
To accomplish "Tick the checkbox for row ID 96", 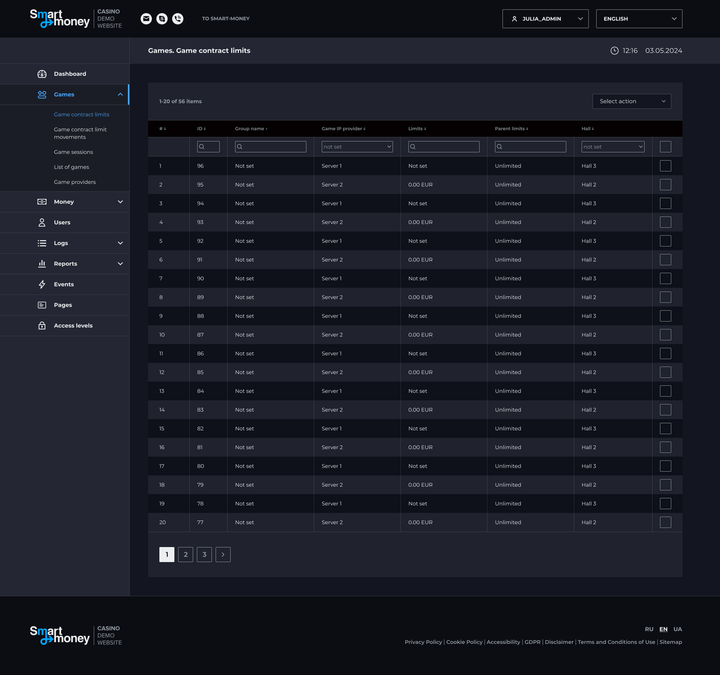I will click(665, 166).
